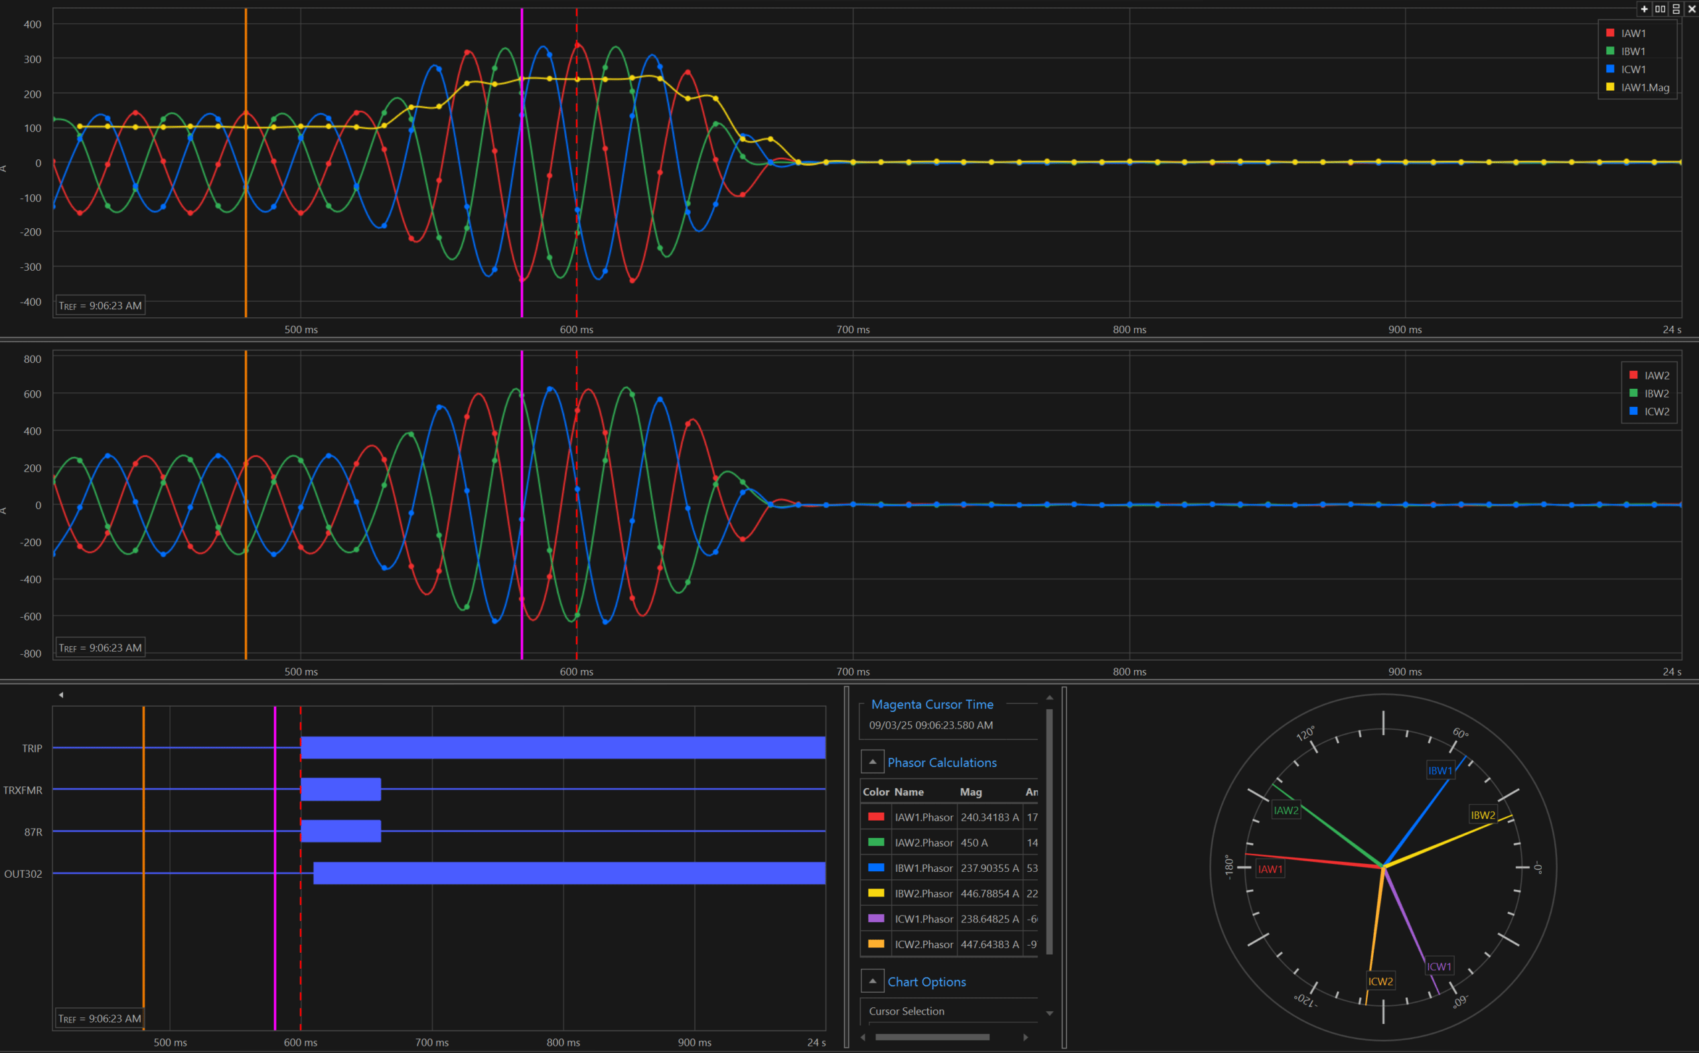Click the 237.90355 A magnitude value
The image size is (1699, 1053).
(x=990, y=869)
